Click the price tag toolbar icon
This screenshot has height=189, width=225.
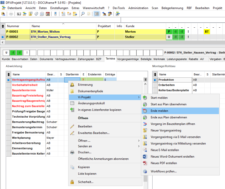point(36,14)
